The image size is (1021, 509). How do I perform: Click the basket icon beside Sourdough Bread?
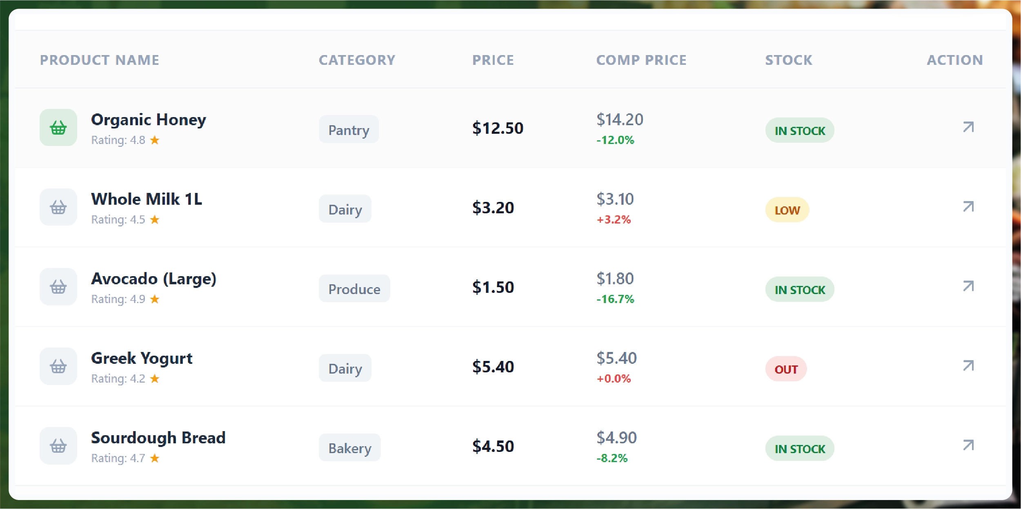pyautogui.click(x=58, y=446)
